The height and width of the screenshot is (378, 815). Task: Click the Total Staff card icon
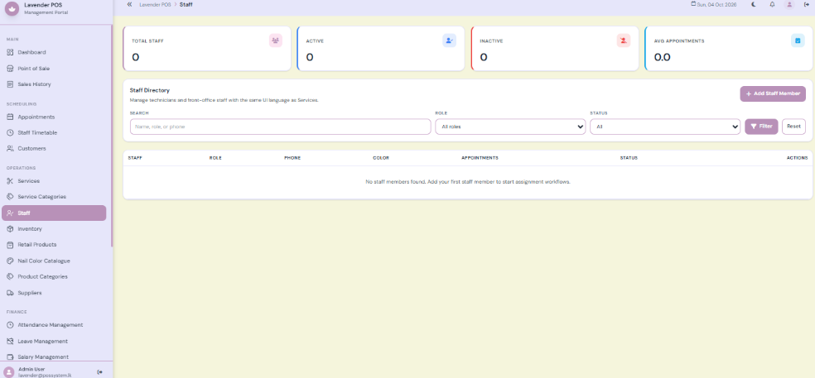tap(276, 41)
